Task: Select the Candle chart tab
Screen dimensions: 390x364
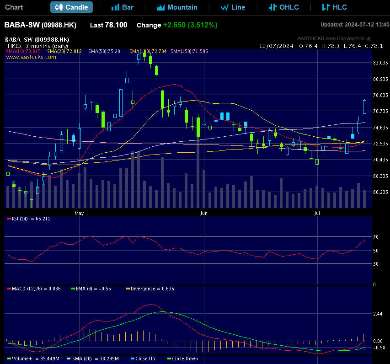Action: point(71,7)
